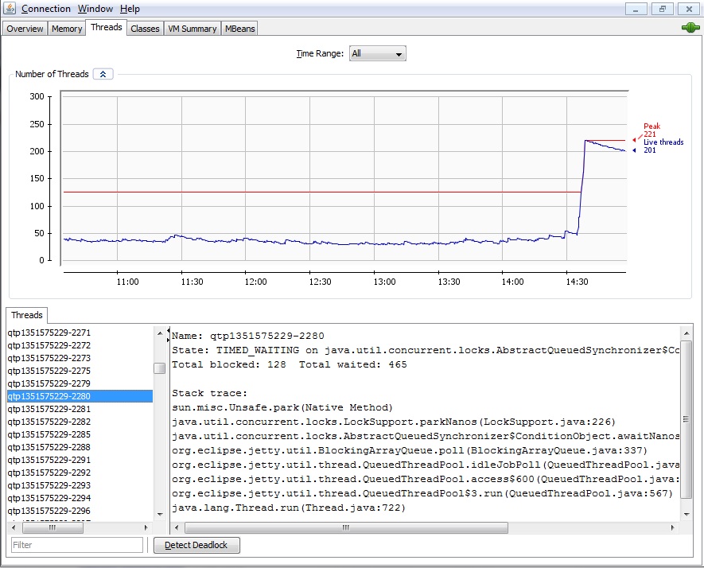Click the restore window button in title bar
704x568 pixels.
tap(662, 9)
